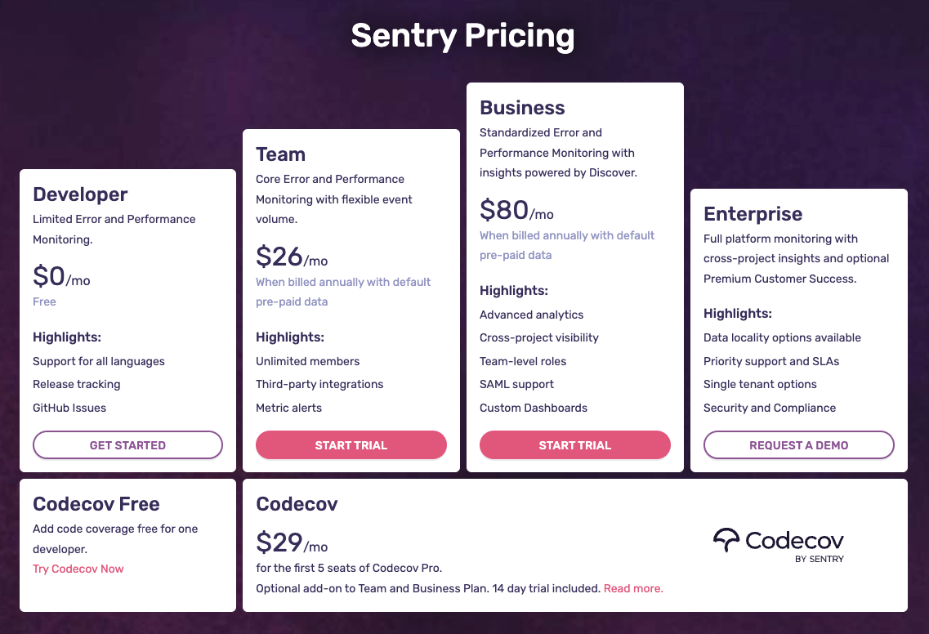Select the Enterprise plan heading
This screenshot has height=634, width=929.
(753, 213)
